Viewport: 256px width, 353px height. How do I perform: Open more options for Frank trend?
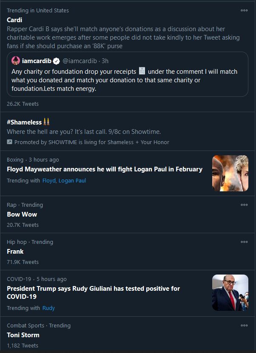(244, 242)
